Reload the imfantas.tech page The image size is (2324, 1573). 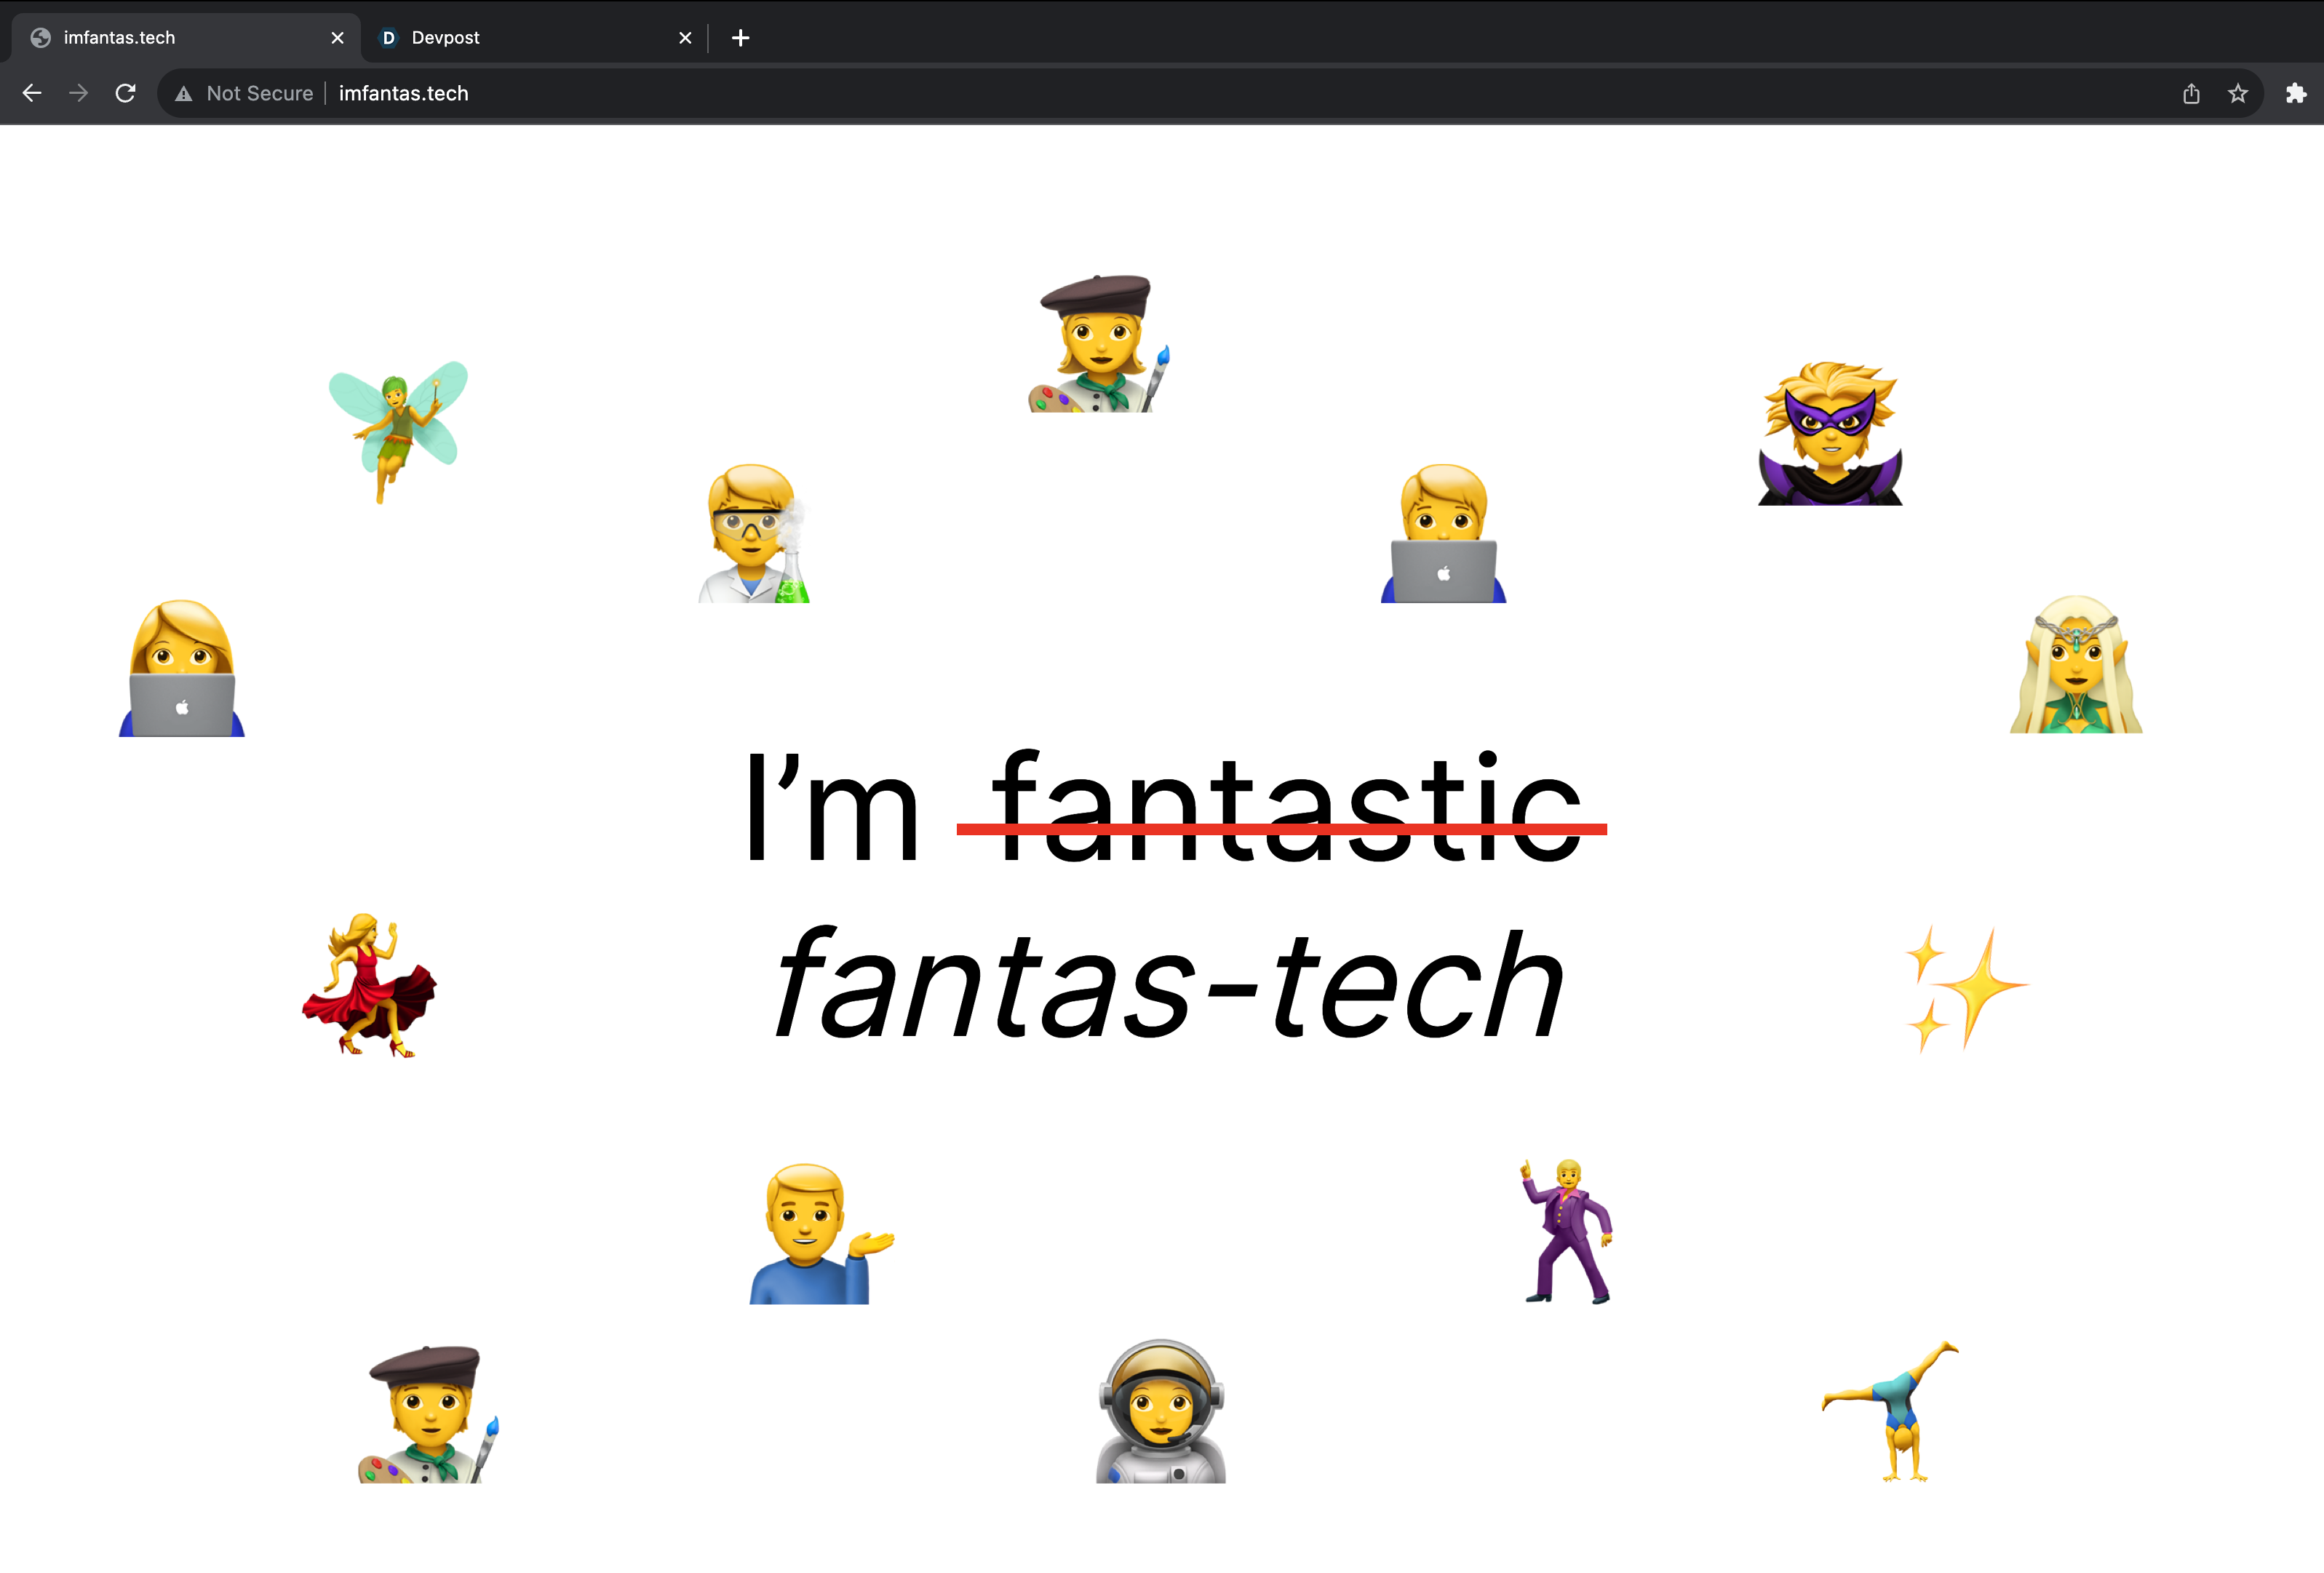pyautogui.click(x=125, y=93)
